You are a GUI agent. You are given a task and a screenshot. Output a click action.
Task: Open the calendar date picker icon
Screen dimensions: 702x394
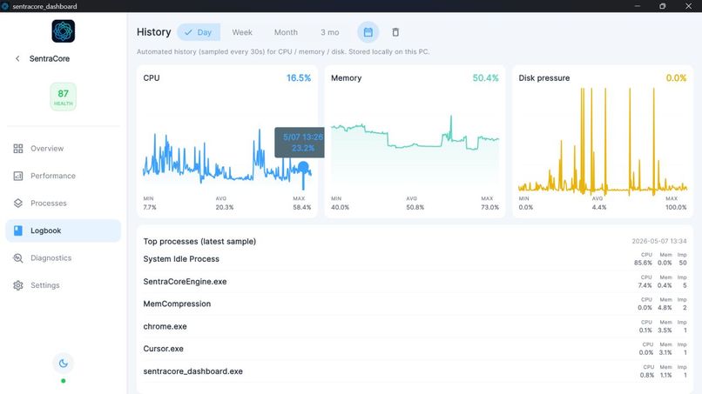368,32
